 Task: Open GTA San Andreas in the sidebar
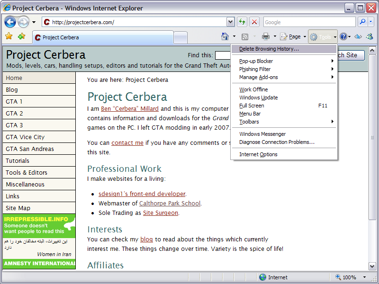(x=30, y=149)
